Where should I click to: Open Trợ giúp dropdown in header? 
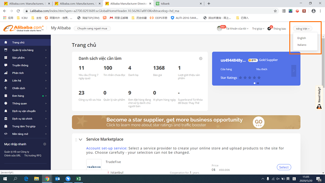258,28
